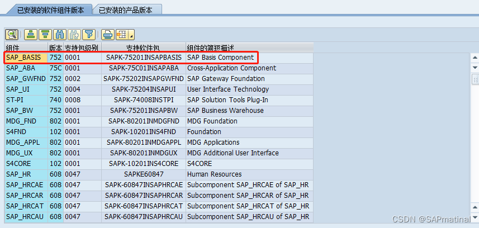Click support package SAPK-74008INSTPI

144,100
